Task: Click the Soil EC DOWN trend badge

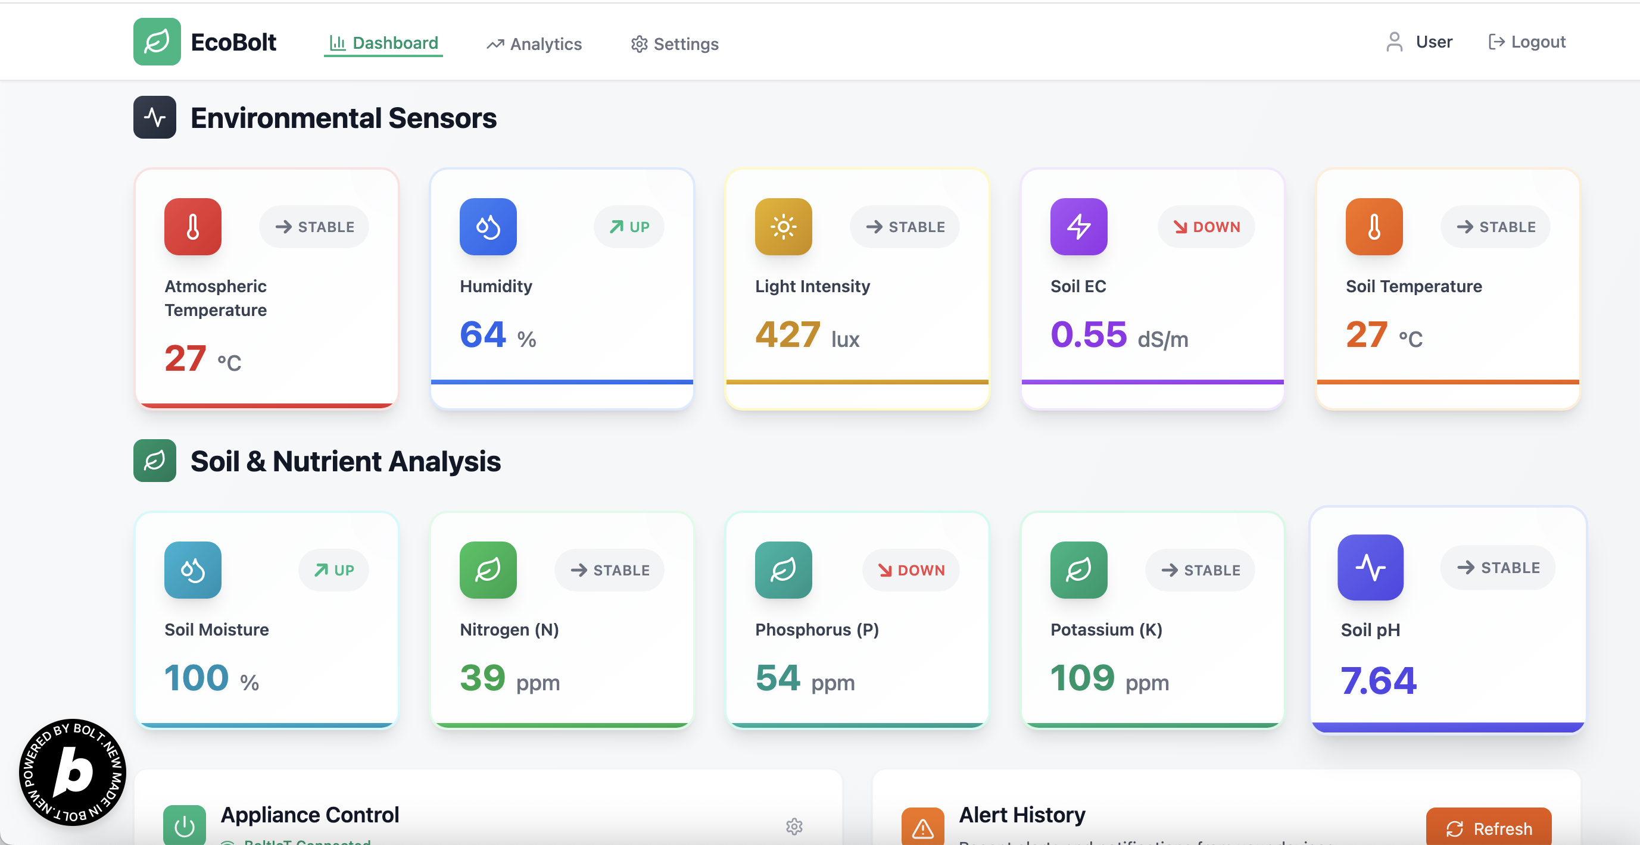Action: pyautogui.click(x=1206, y=227)
